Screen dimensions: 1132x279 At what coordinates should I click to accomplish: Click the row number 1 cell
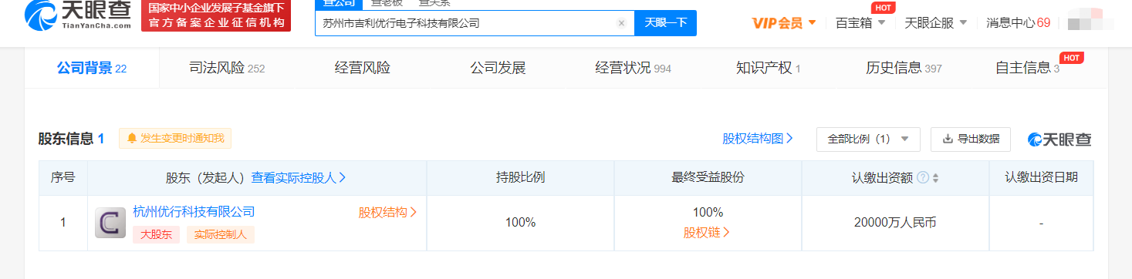(63, 223)
